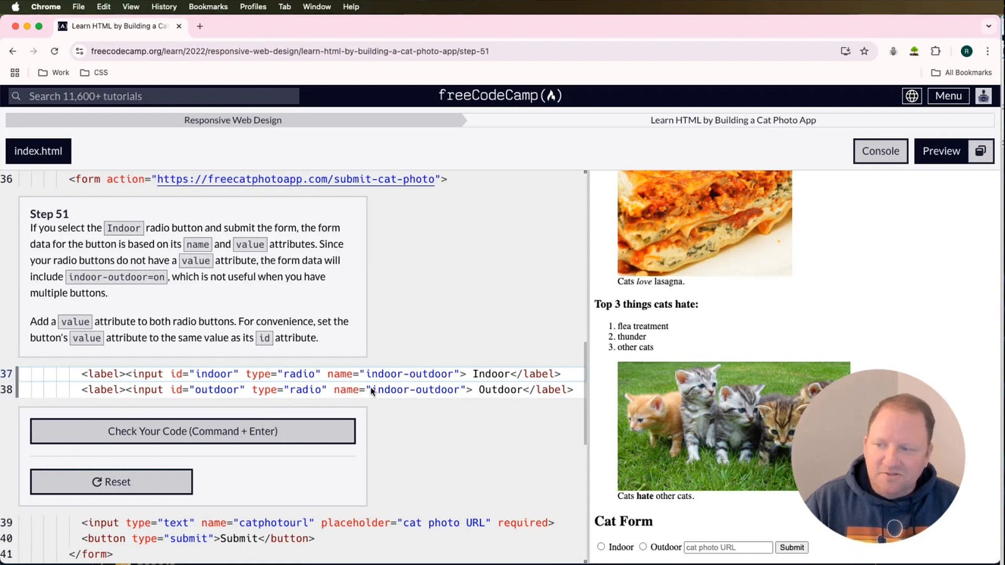The width and height of the screenshot is (1005, 565).
Task: Click code line 37 indoor input
Action: coord(321,374)
